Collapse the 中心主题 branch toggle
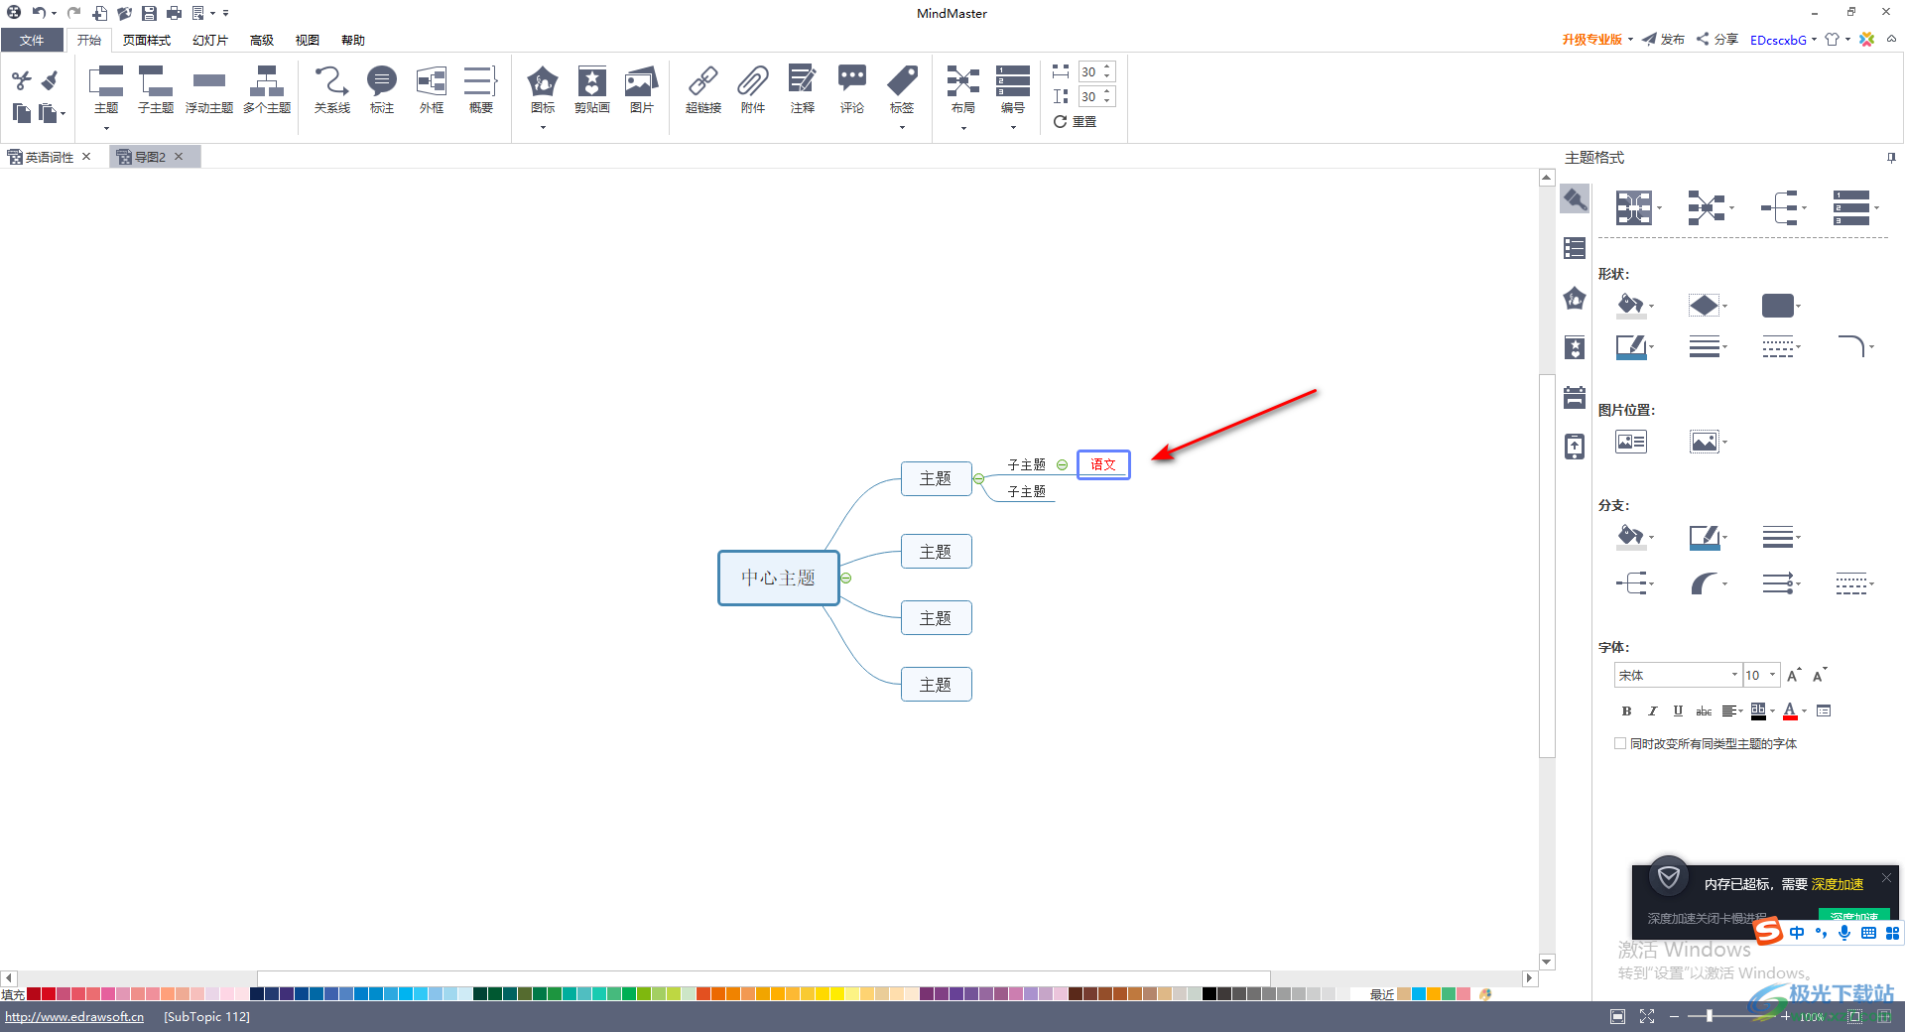The width and height of the screenshot is (1905, 1032). pos(846,578)
